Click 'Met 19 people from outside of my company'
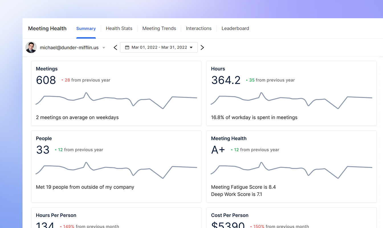The height and width of the screenshot is (228, 383). [85, 187]
